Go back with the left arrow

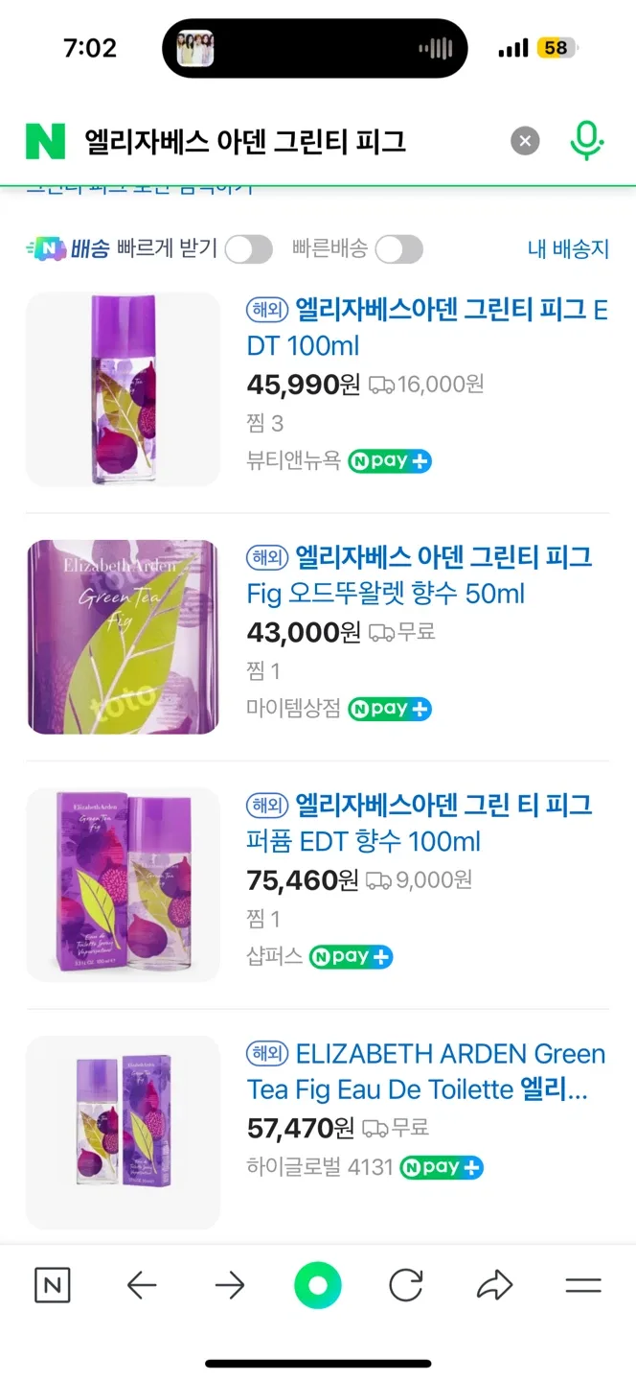(142, 1286)
